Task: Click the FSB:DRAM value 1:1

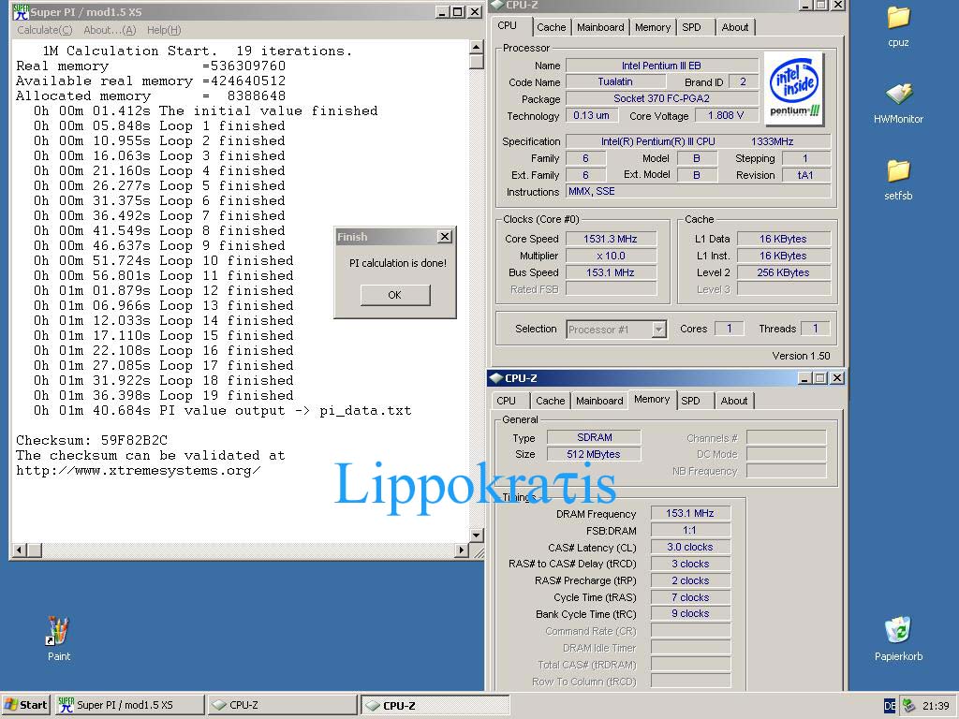Action: coord(690,530)
